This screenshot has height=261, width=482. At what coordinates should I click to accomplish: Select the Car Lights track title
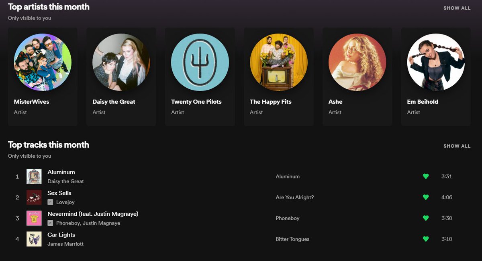(x=61, y=235)
